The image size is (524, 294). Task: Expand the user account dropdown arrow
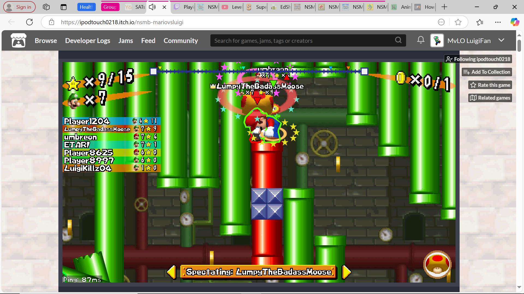[x=501, y=40]
